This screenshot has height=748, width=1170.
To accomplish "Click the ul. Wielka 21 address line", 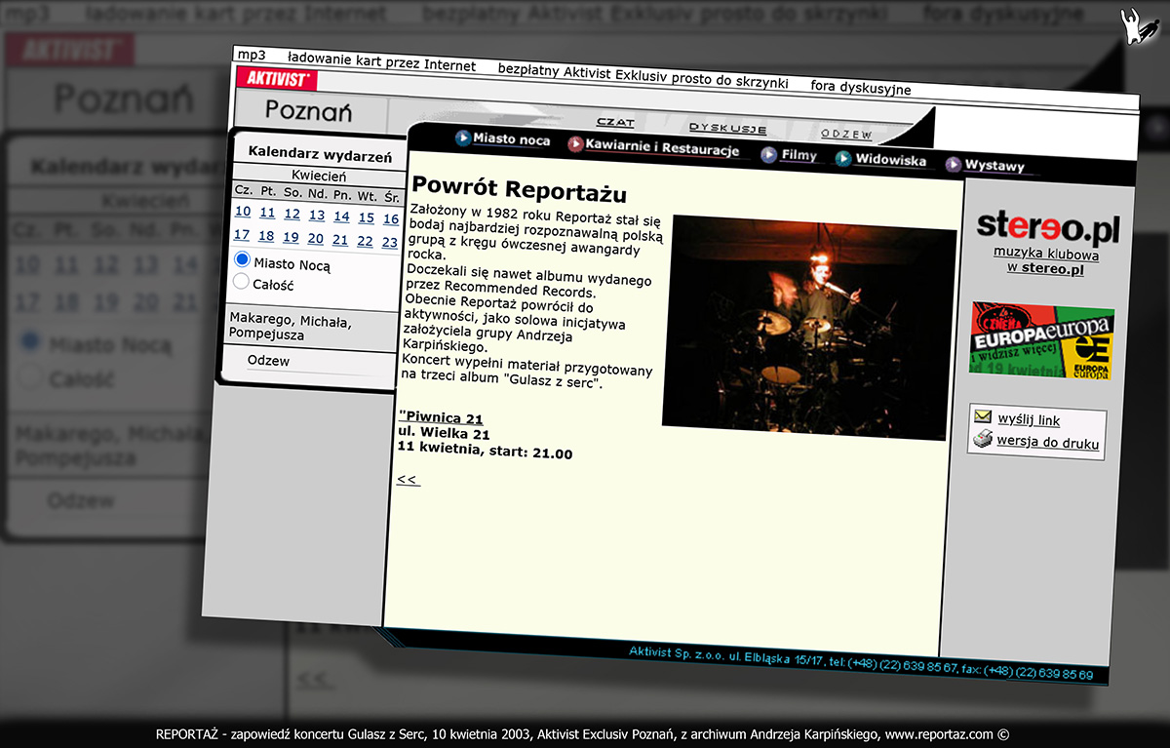I will pos(444,434).
